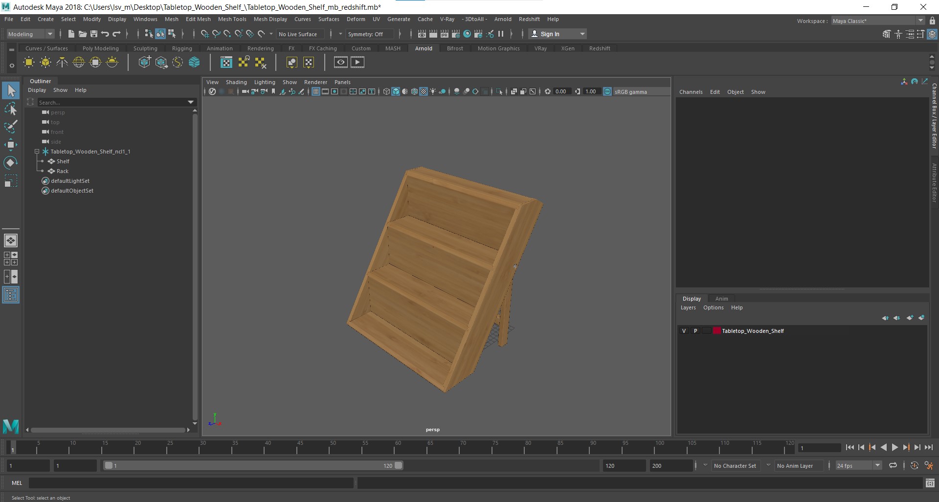
Task: Click No Live Surface field
Action: pyautogui.click(x=299, y=34)
